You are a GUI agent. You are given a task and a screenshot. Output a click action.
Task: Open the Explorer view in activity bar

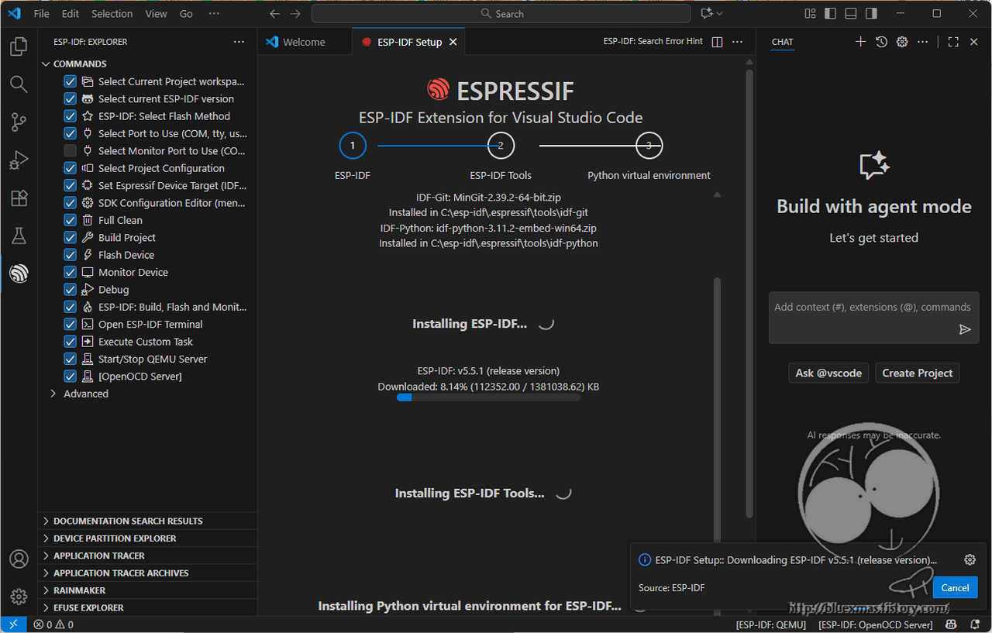(19, 47)
